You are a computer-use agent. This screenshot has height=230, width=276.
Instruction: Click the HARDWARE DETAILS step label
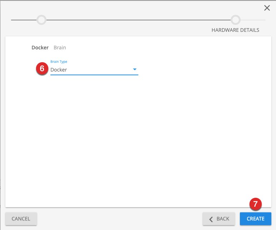pyautogui.click(x=235, y=30)
